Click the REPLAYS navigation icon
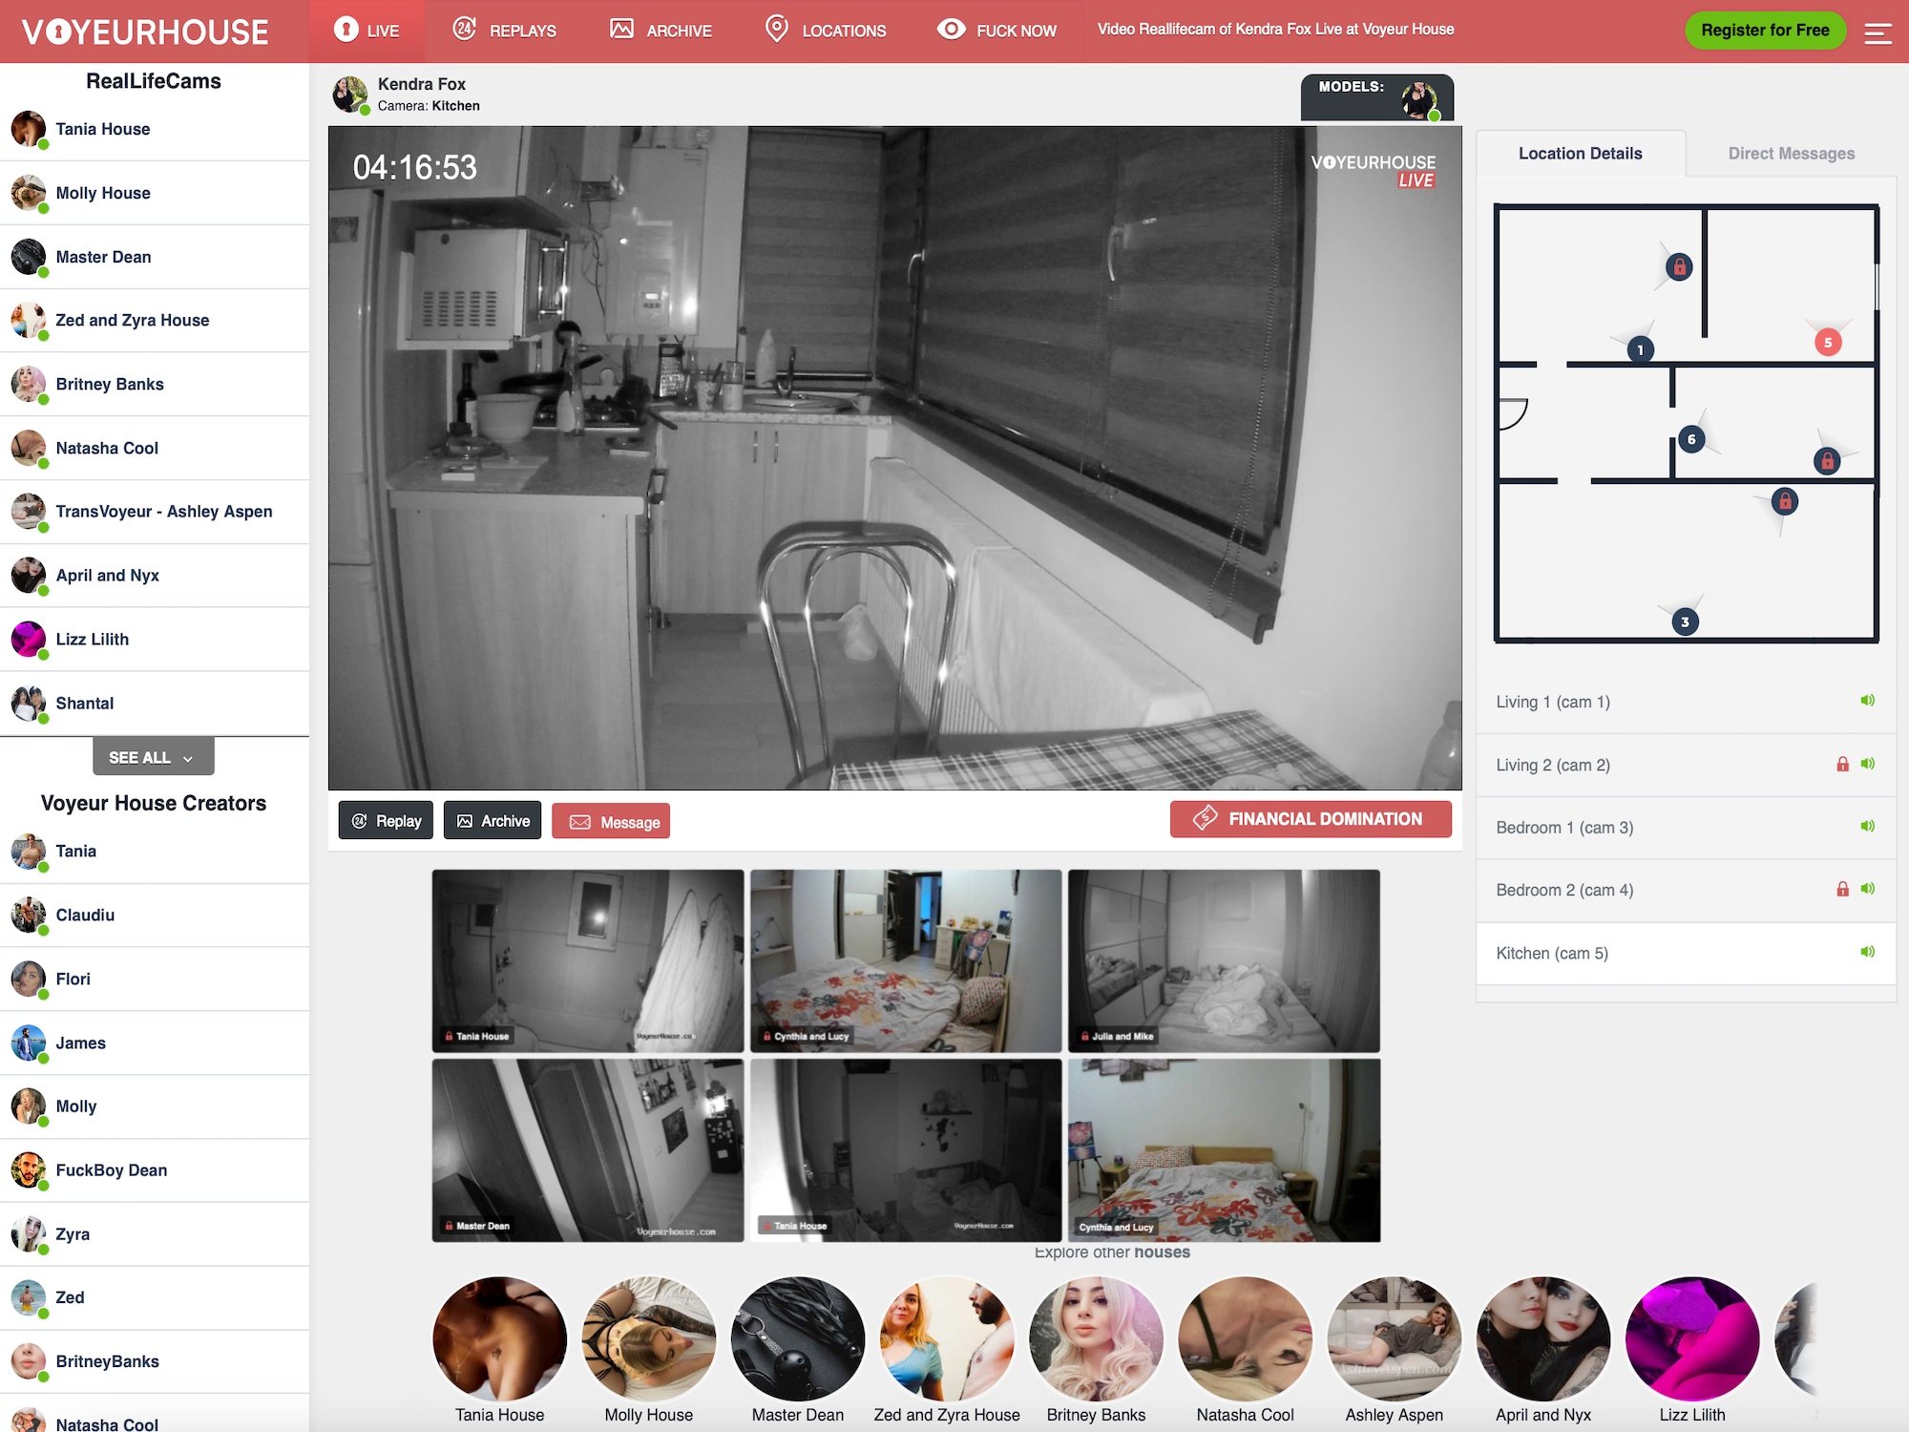This screenshot has height=1432, width=1909. coord(463,29)
